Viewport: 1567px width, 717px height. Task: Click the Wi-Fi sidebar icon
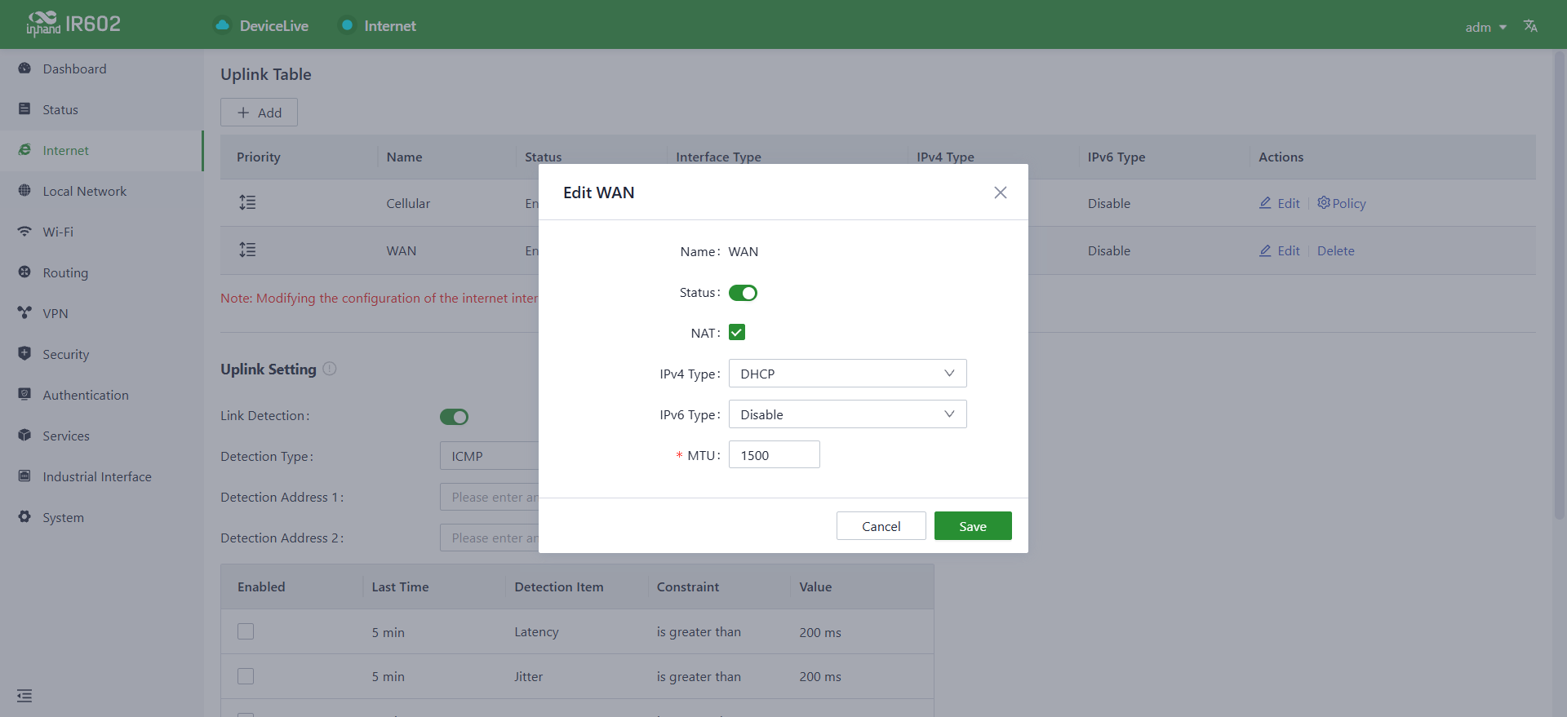24,232
